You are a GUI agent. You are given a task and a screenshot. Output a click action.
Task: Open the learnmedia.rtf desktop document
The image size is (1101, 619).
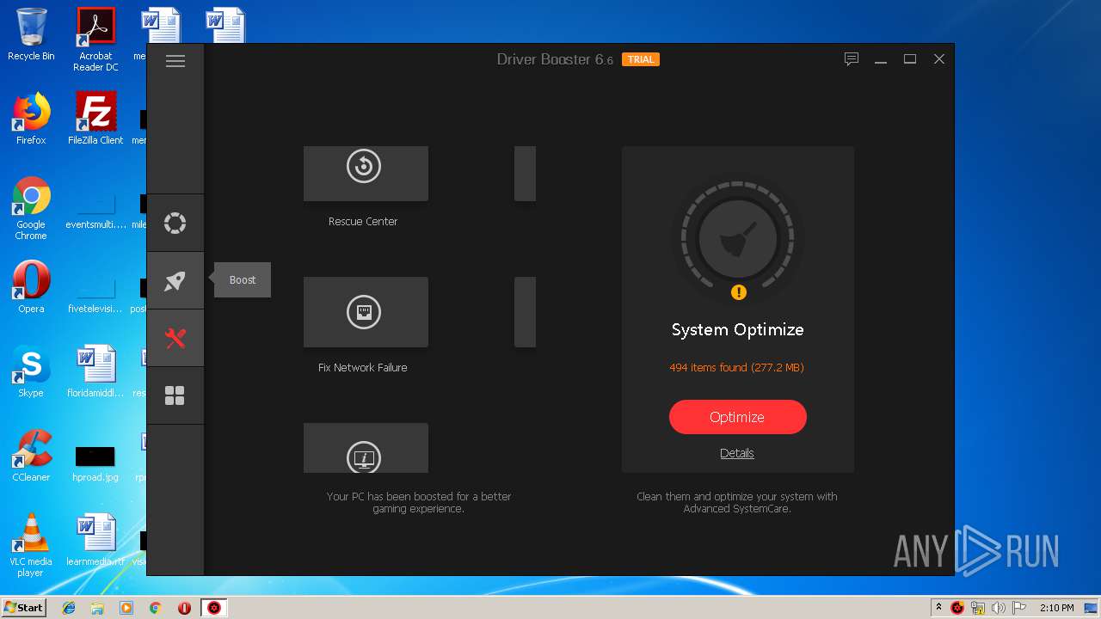95,540
